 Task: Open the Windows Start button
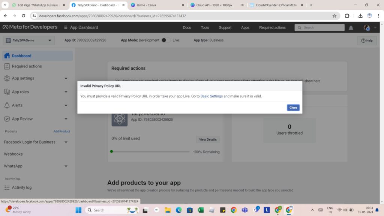point(78,210)
